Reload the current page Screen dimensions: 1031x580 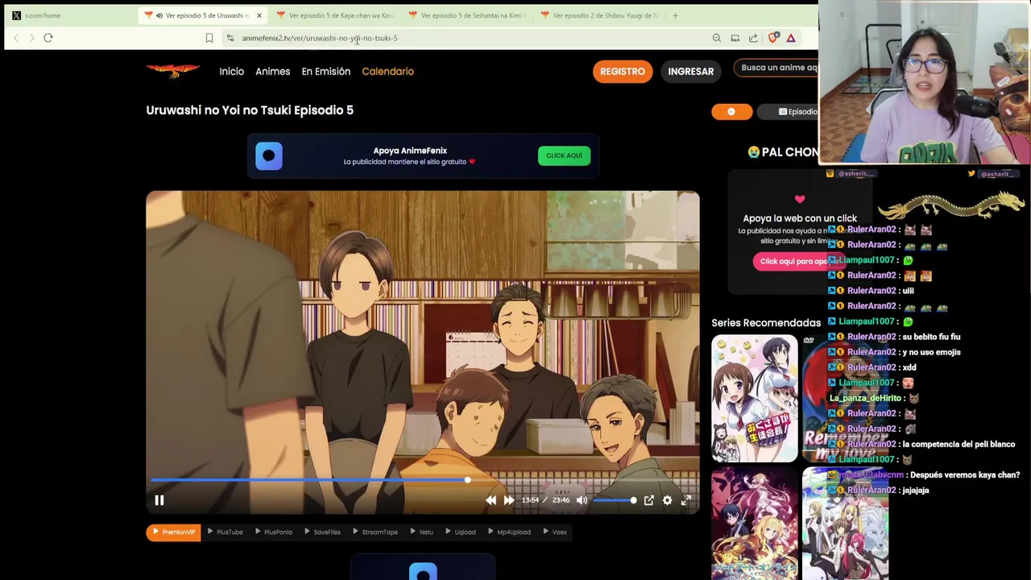click(48, 38)
